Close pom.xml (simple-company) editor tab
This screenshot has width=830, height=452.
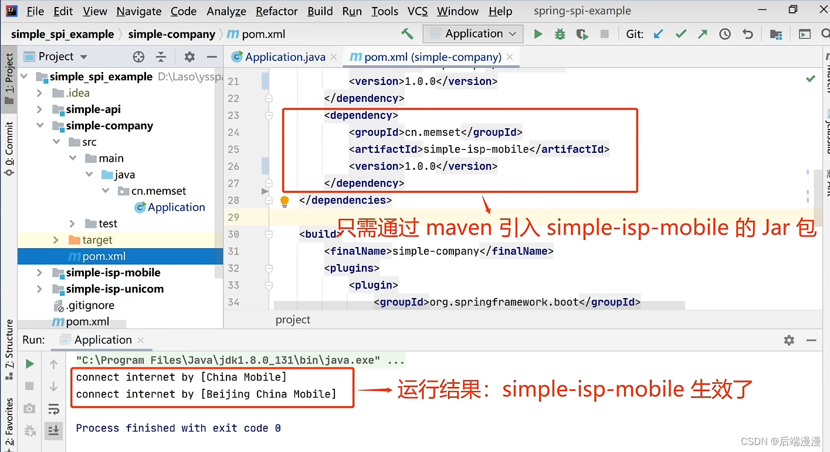click(x=510, y=57)
